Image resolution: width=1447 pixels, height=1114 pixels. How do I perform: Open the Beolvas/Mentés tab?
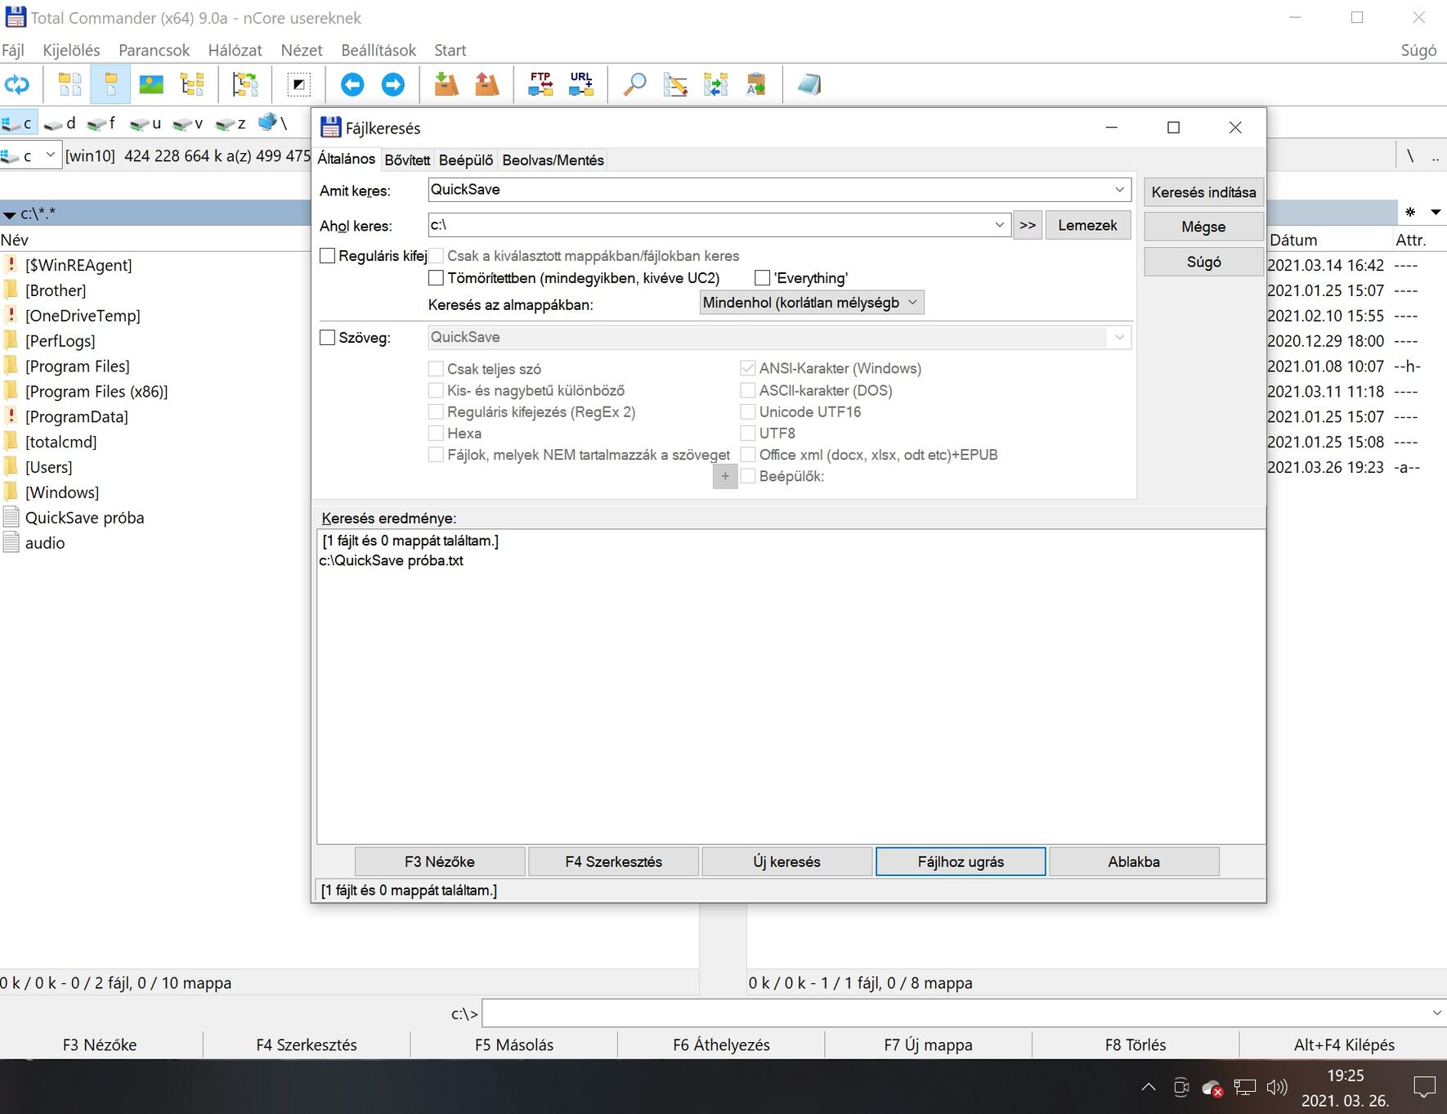tap(553, 160)
